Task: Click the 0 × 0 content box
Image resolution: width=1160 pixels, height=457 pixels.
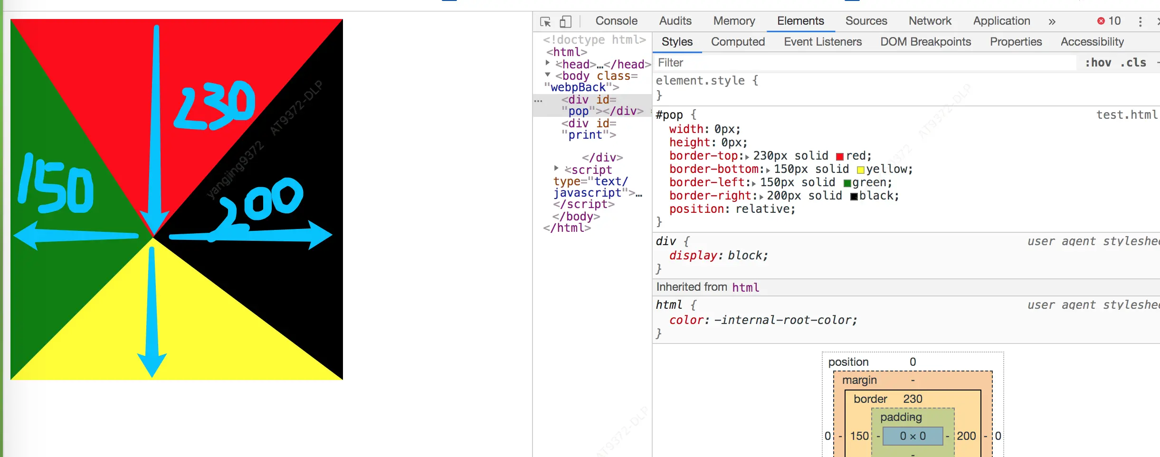Action: (x=913, y=436)
